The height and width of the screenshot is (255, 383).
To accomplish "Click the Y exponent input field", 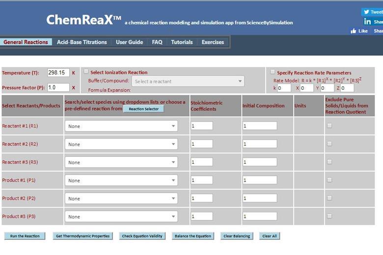I will [x=328, y=88].
